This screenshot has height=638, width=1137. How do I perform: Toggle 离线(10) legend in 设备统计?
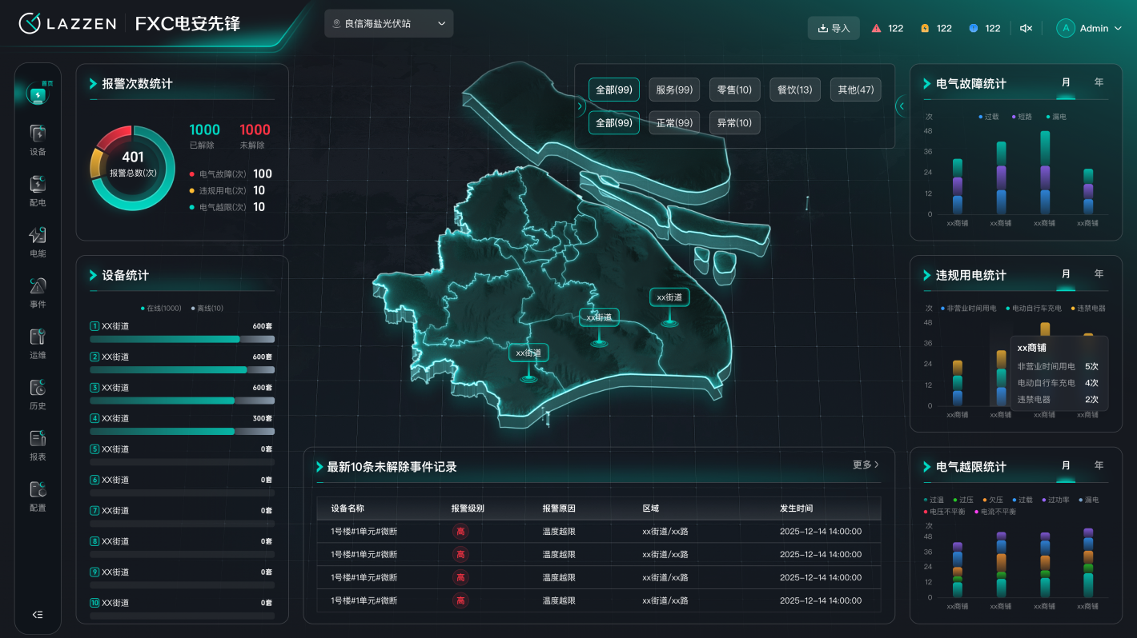[x=207, y=308]
